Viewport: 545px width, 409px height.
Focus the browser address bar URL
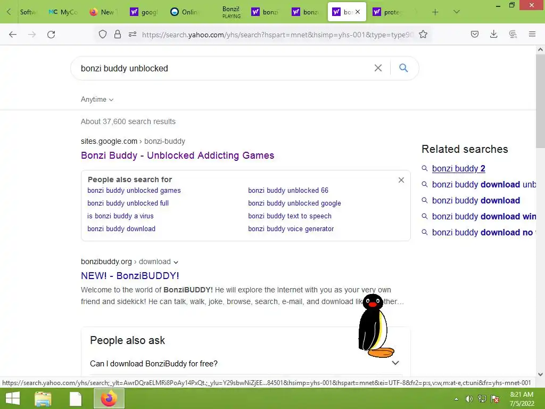(x=277, y=35)
